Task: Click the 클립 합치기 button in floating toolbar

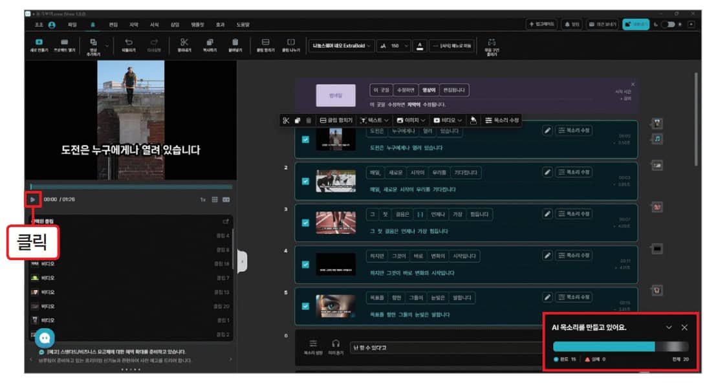Action: click(336, 120)
